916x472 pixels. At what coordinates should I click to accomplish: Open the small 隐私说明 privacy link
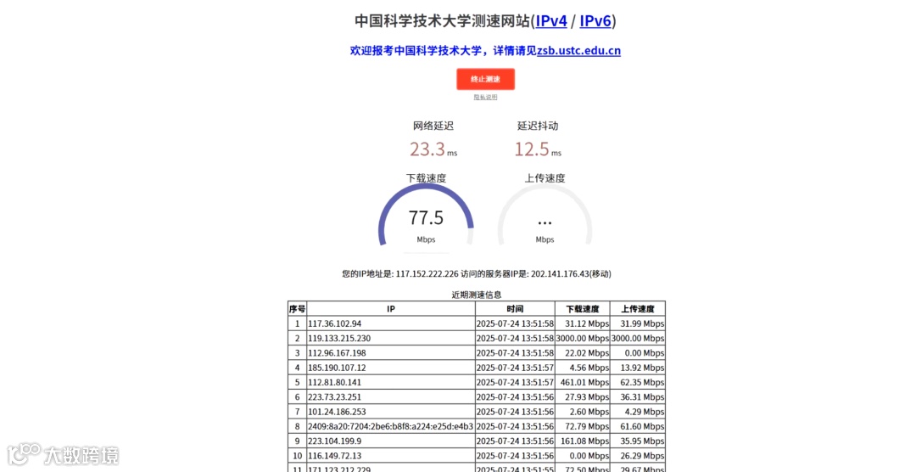click(x=485, y=97)
